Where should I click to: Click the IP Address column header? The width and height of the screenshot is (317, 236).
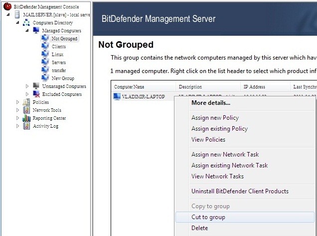[x=265, y=86]
